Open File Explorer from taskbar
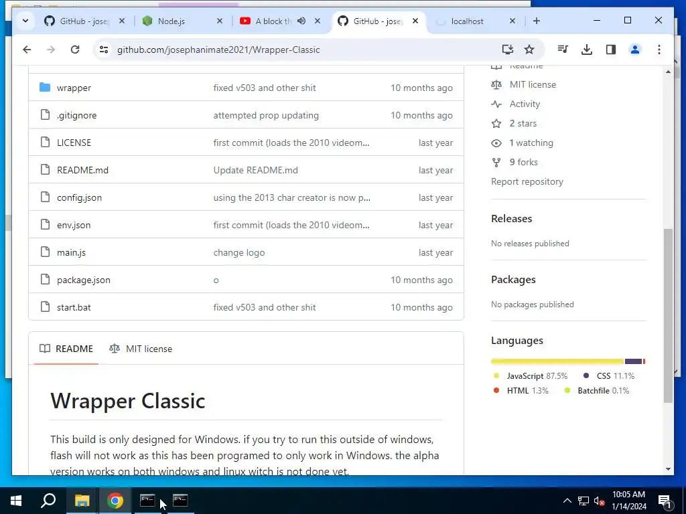This screenshot has width=686, height=514. coord(82,501)
